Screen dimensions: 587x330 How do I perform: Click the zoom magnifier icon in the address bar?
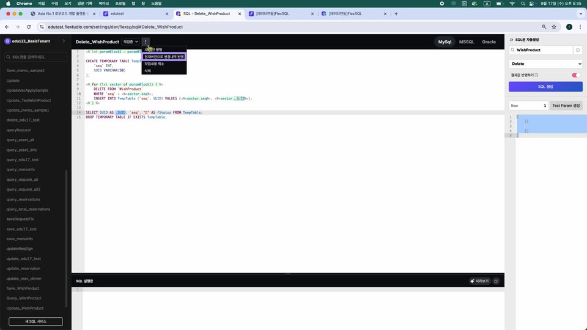coord(544,27)
